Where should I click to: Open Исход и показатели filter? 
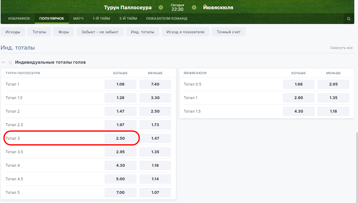click(185, 32)
